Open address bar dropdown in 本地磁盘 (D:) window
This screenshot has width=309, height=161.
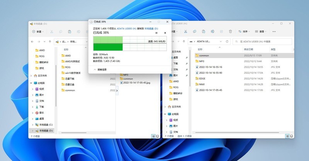(87, 42)
